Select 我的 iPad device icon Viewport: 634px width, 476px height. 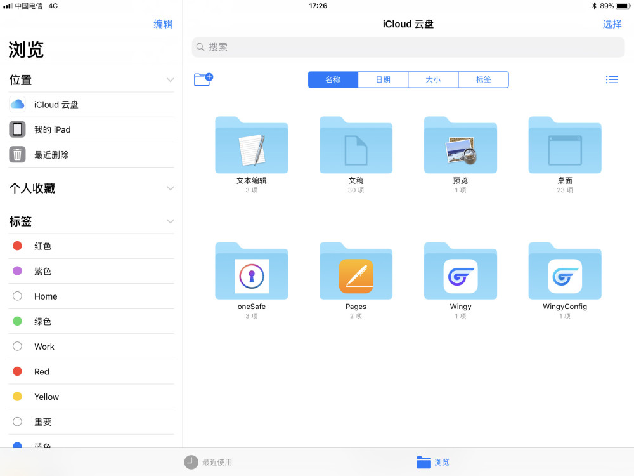click(17, 129)
